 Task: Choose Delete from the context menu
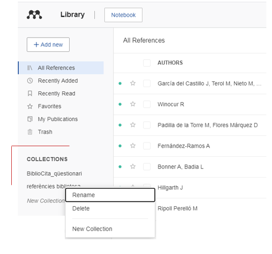click(x=110, y=208)
